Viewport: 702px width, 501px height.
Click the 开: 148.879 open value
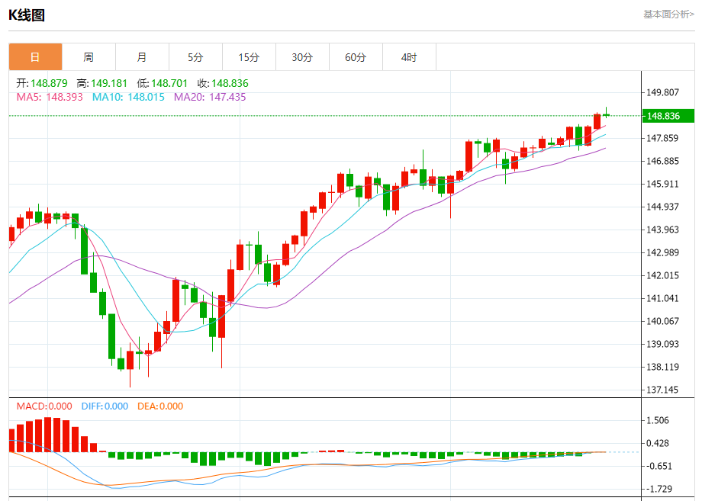42,83
